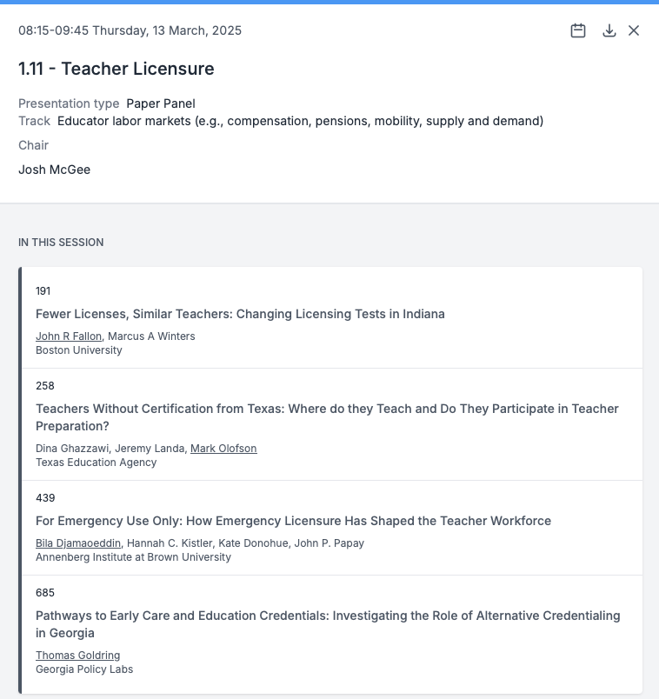Screen dimensions: 659x699
Task: Click paper number 685
Action: tap(44, 593)
